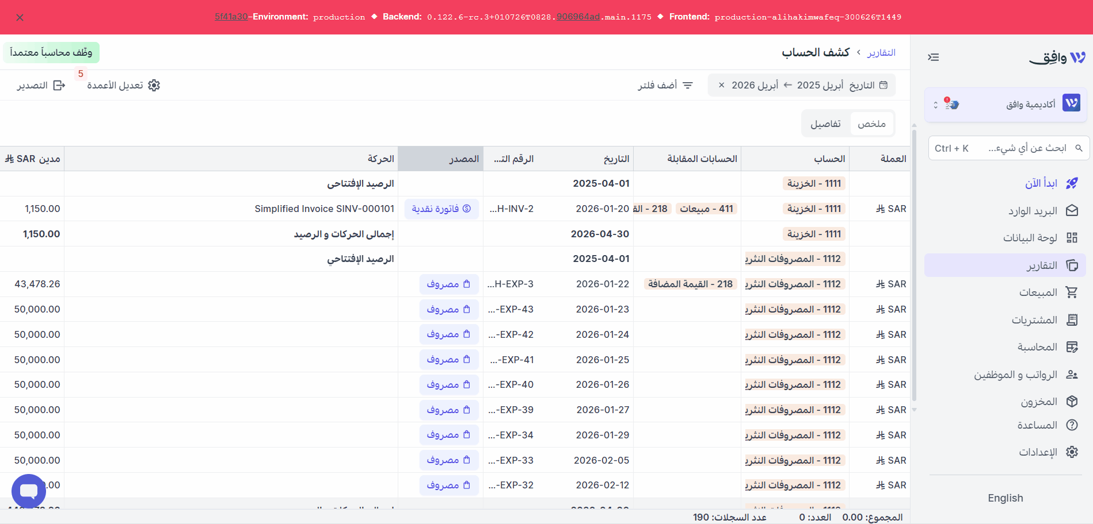Click the المخزون box icon
Screen dimensions: 1093x524
(x=1072, y=402)
